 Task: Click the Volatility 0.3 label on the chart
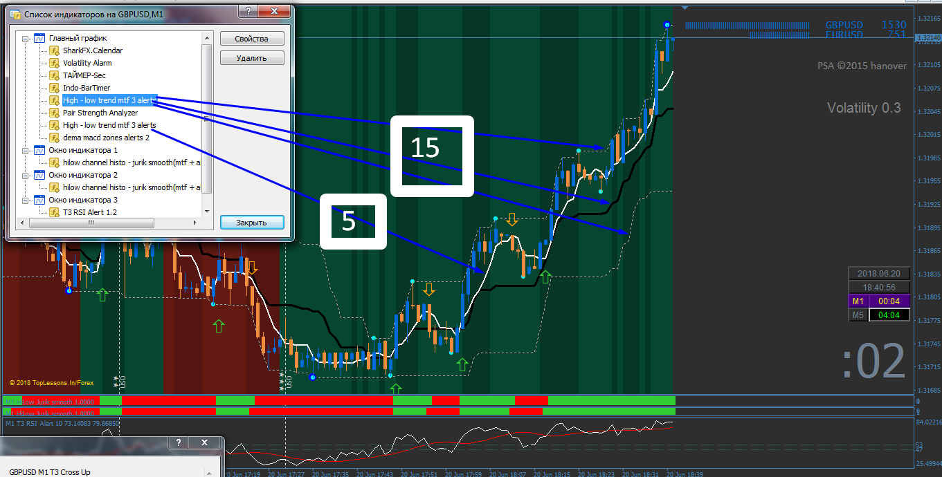(864, 108)
